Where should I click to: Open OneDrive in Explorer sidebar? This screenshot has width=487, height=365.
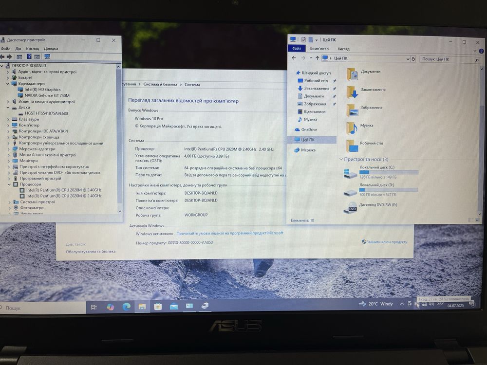coord(306,129)
